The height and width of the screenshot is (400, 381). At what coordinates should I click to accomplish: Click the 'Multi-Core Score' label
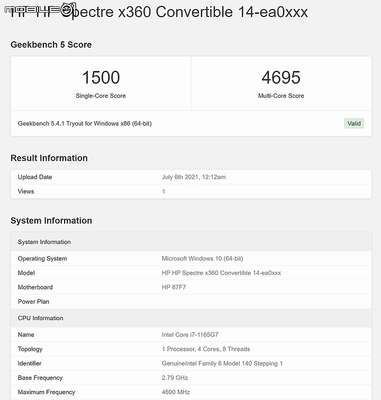coord(281,96)
